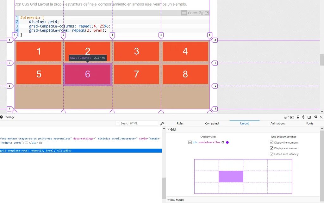Click the 'Grid Display Settings' heading text
This screenshot has height=203, width=324.
(283, 137)
